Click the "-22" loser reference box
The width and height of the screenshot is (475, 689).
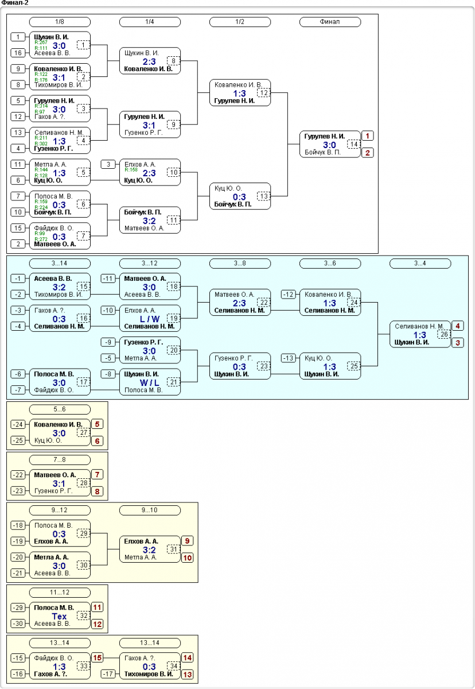point(18,475)
